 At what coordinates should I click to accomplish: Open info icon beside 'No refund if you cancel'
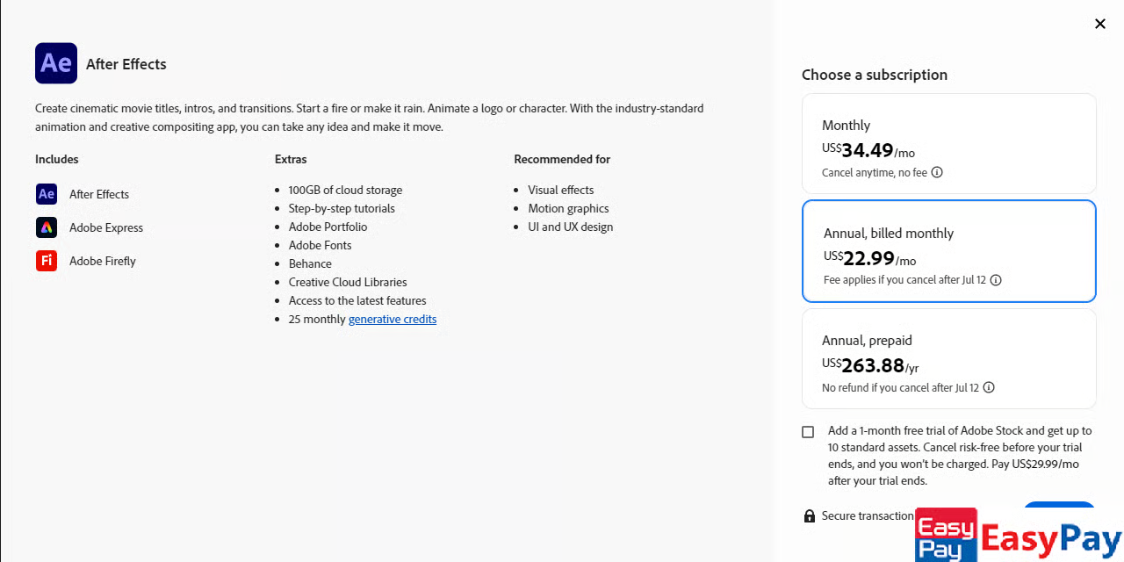[989, 387]
